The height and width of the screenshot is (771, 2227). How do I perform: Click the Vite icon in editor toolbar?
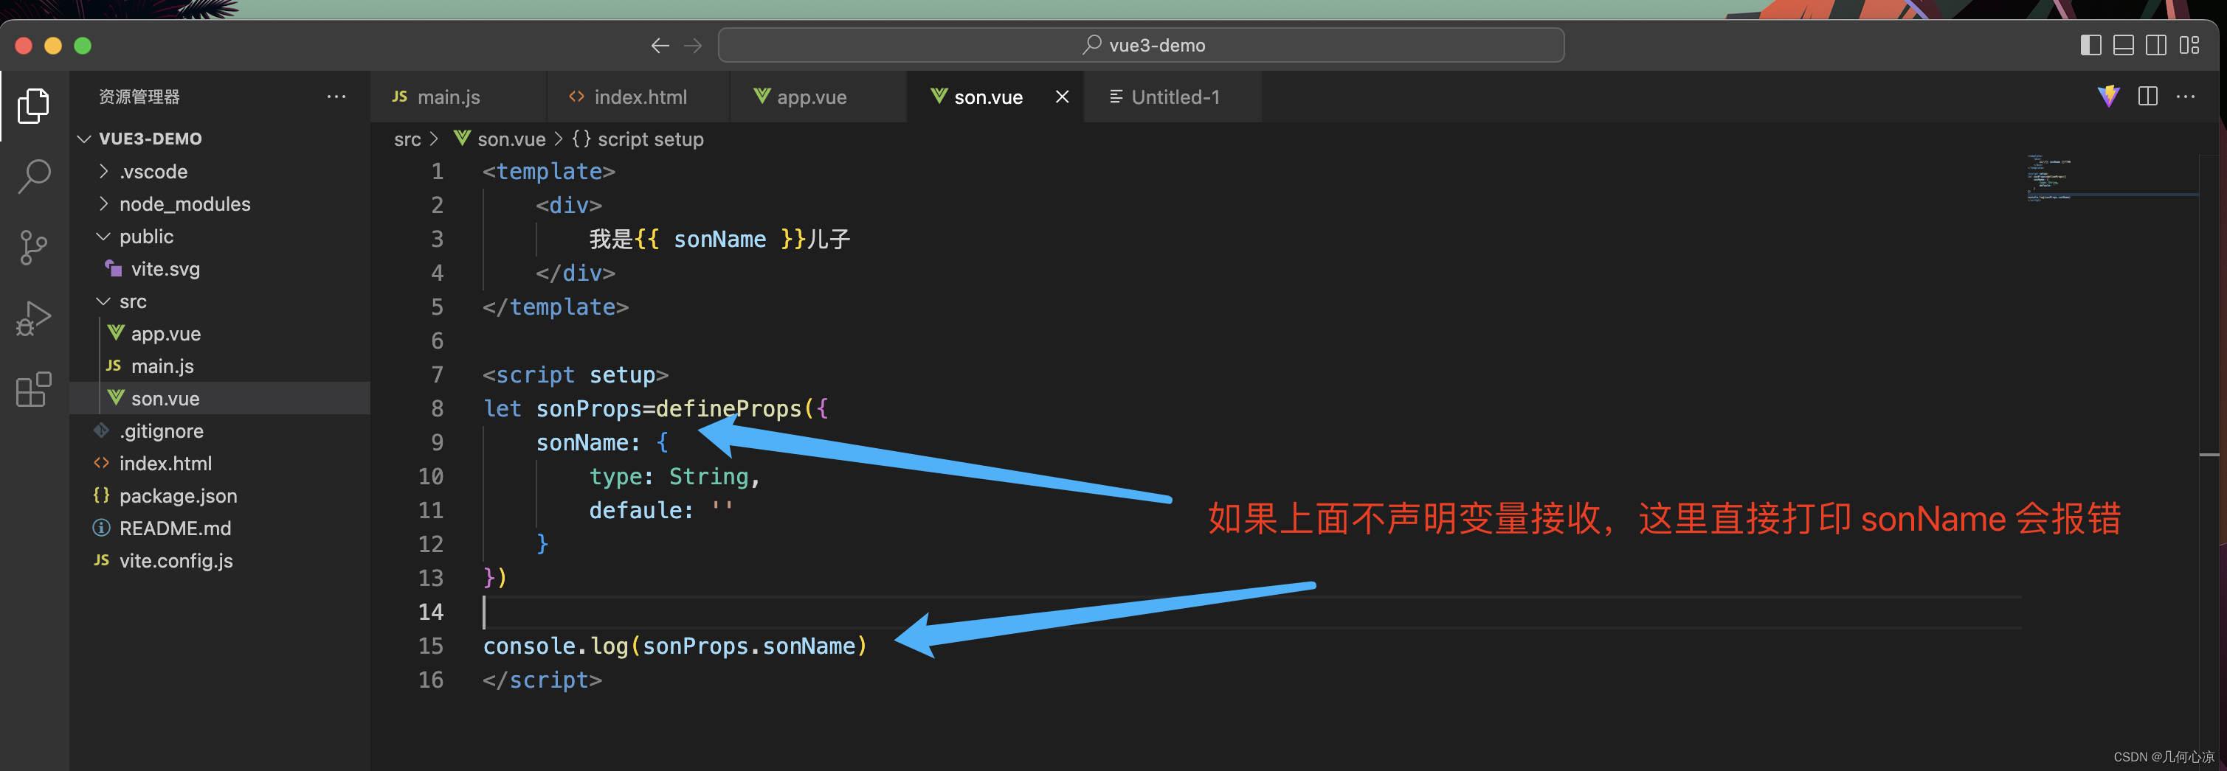click(2108, 97)
